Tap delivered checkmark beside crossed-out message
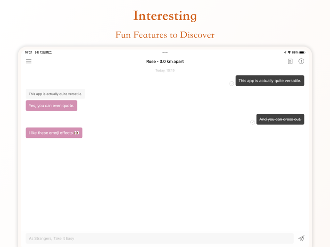Screen dimensions: 330x247 tap(252, 122)
